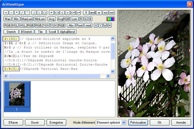The height and width of the screenshot is (129, 194).
Task: Click the equals sign button
Action: 51,13
